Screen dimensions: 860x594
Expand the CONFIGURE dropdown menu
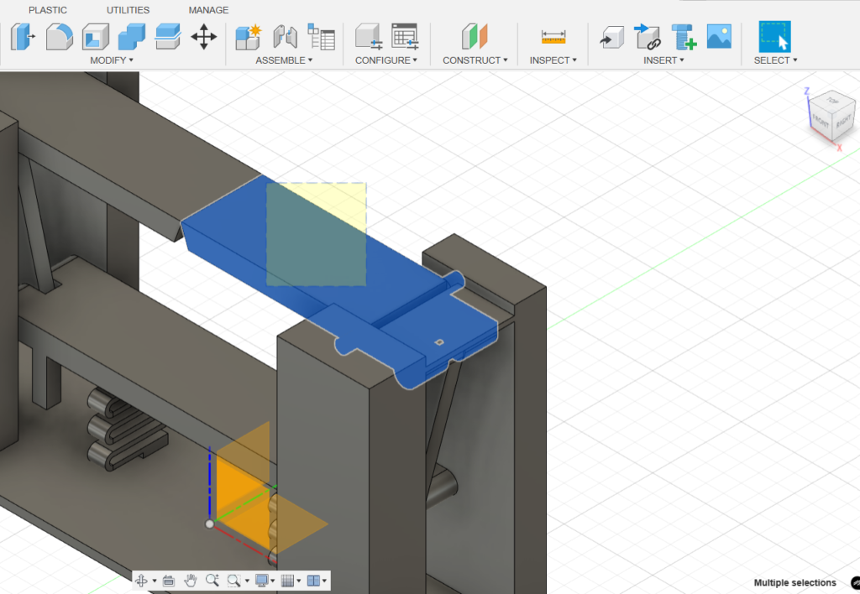386,60
